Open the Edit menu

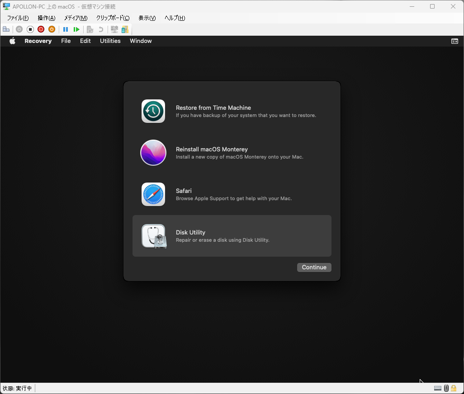pos(85,41)
